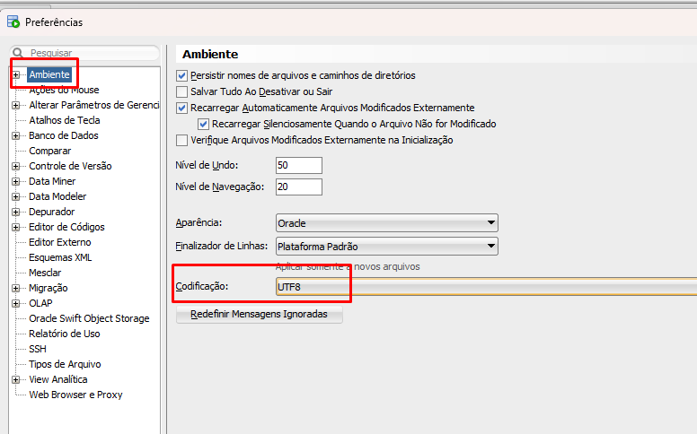Click the search magnifier icon

click(17, 53)
